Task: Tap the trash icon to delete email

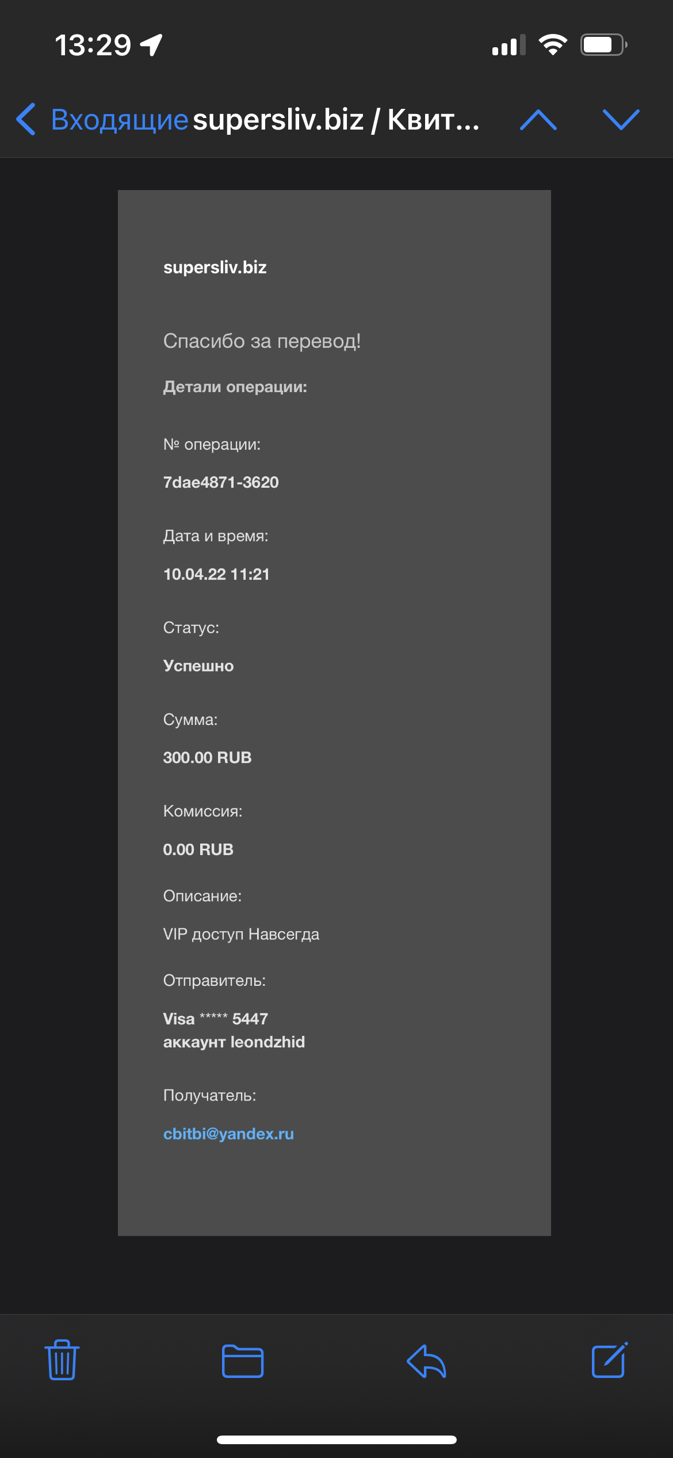Action: pos(62,1360)
